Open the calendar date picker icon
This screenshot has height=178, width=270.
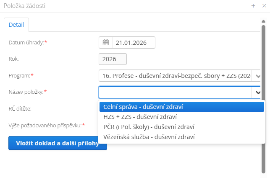(x=106, y=42)
